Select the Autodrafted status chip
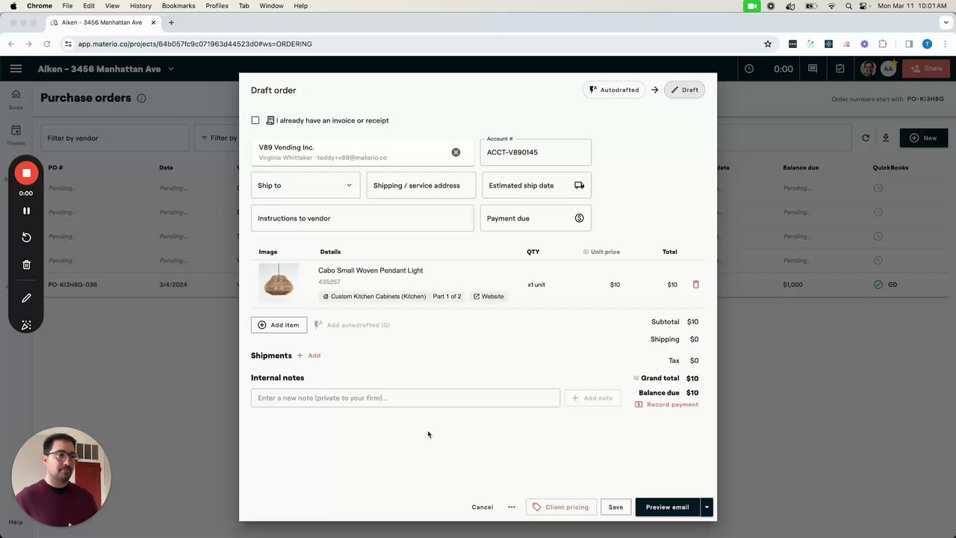956x538 pixels. (x=614, y=90)
